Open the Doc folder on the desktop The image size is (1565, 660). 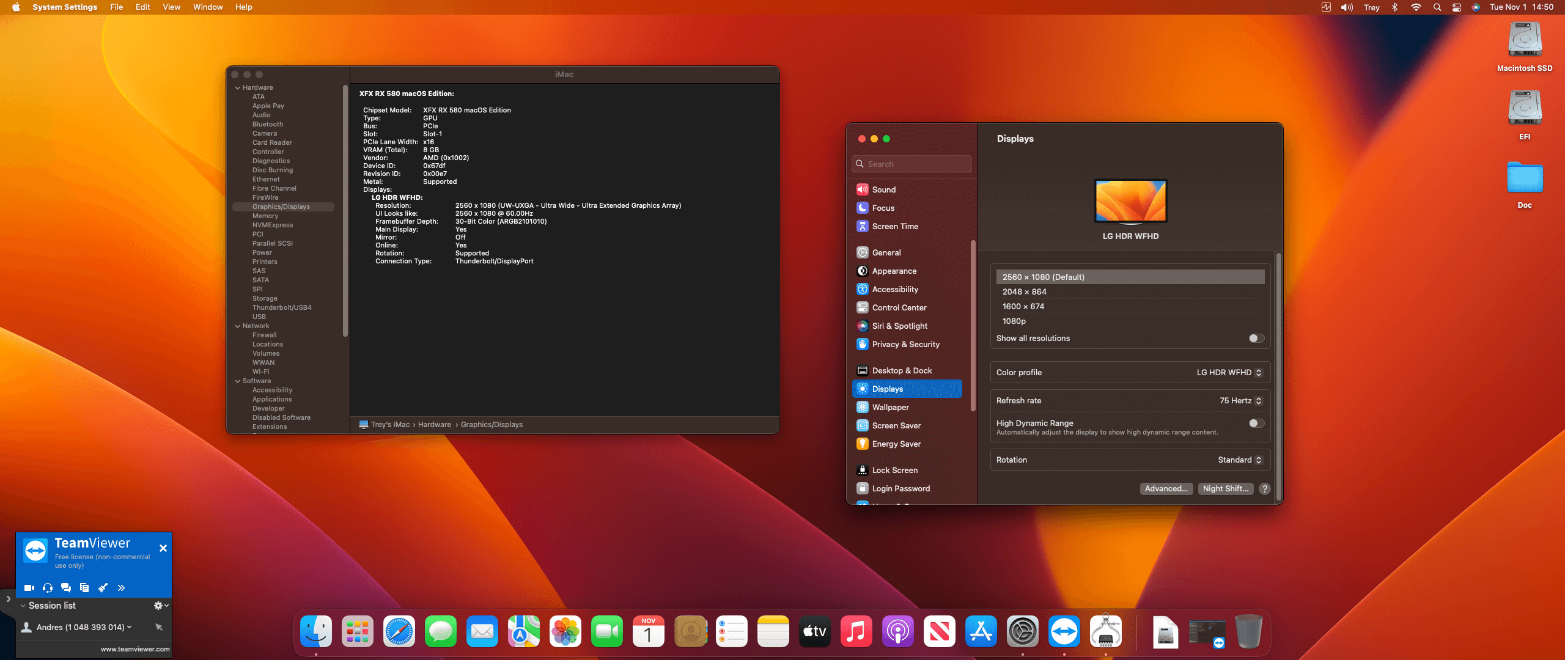pyautogui.click(x=1525, y=185)
